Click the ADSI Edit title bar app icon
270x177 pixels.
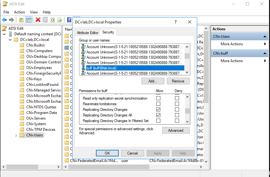click(x=5, y=4)
